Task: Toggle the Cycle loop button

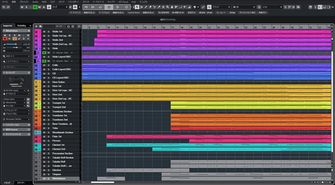Action: pyautogui.click(x=100, y=7)
